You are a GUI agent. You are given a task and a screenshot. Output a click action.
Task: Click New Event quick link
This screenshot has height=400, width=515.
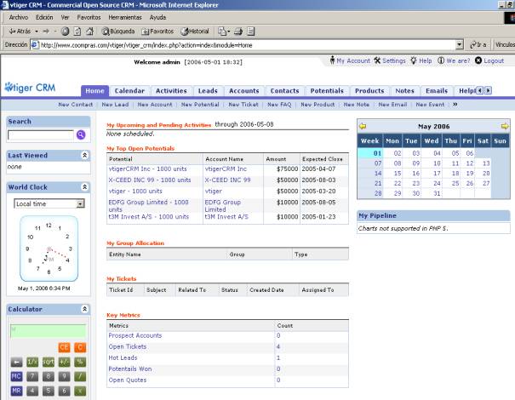pyautogui.click(x=430, y=105)
